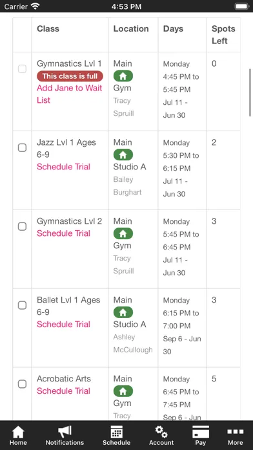Check the Jazz Lvl 1 Ages 6-9 checkbox
Viewport: 253px width, 450px height.
tap(22, 147)
